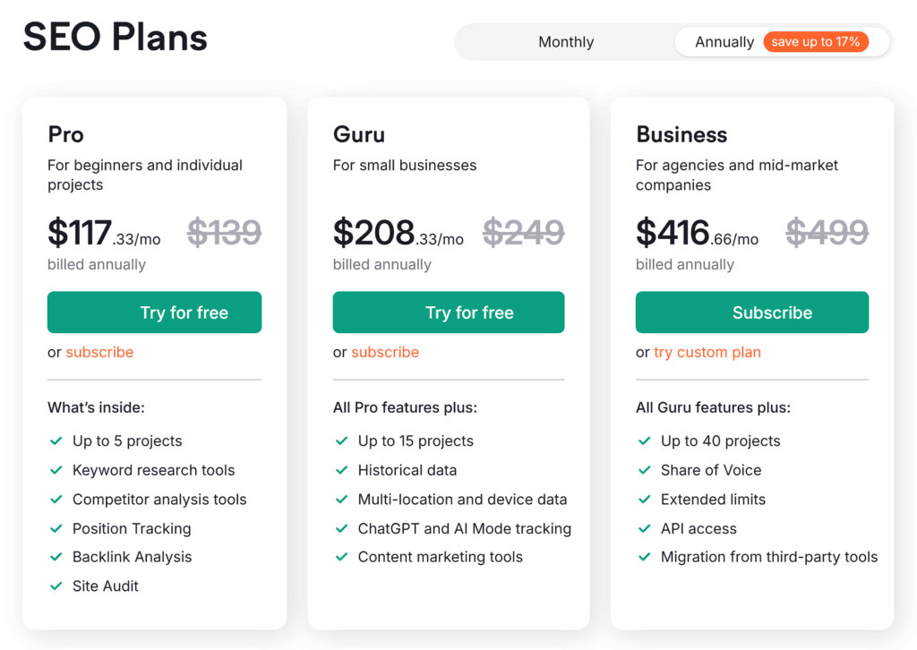The height and width of the screenshot is (650, 917).
Task: Switch billing to Monthly
Action: (565, 41)
